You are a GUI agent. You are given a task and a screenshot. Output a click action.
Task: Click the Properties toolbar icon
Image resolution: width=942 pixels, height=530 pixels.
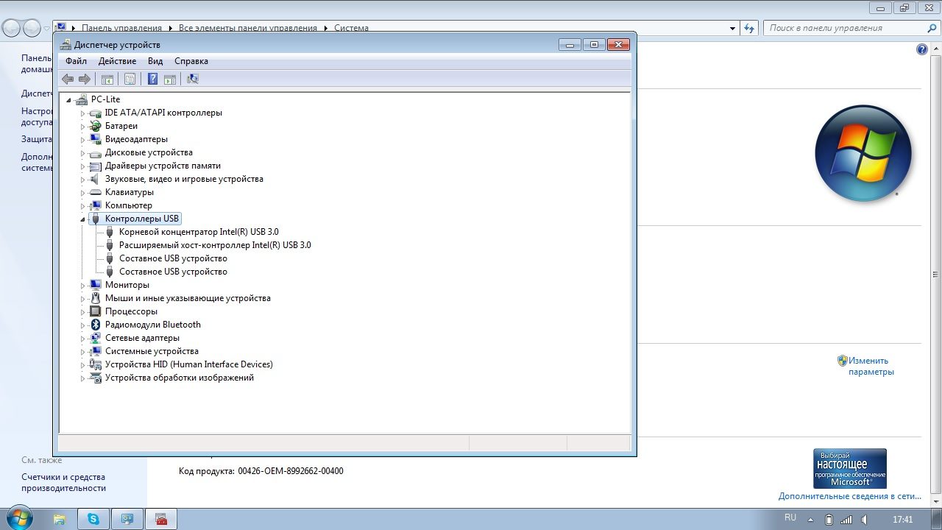coord(130,79)
